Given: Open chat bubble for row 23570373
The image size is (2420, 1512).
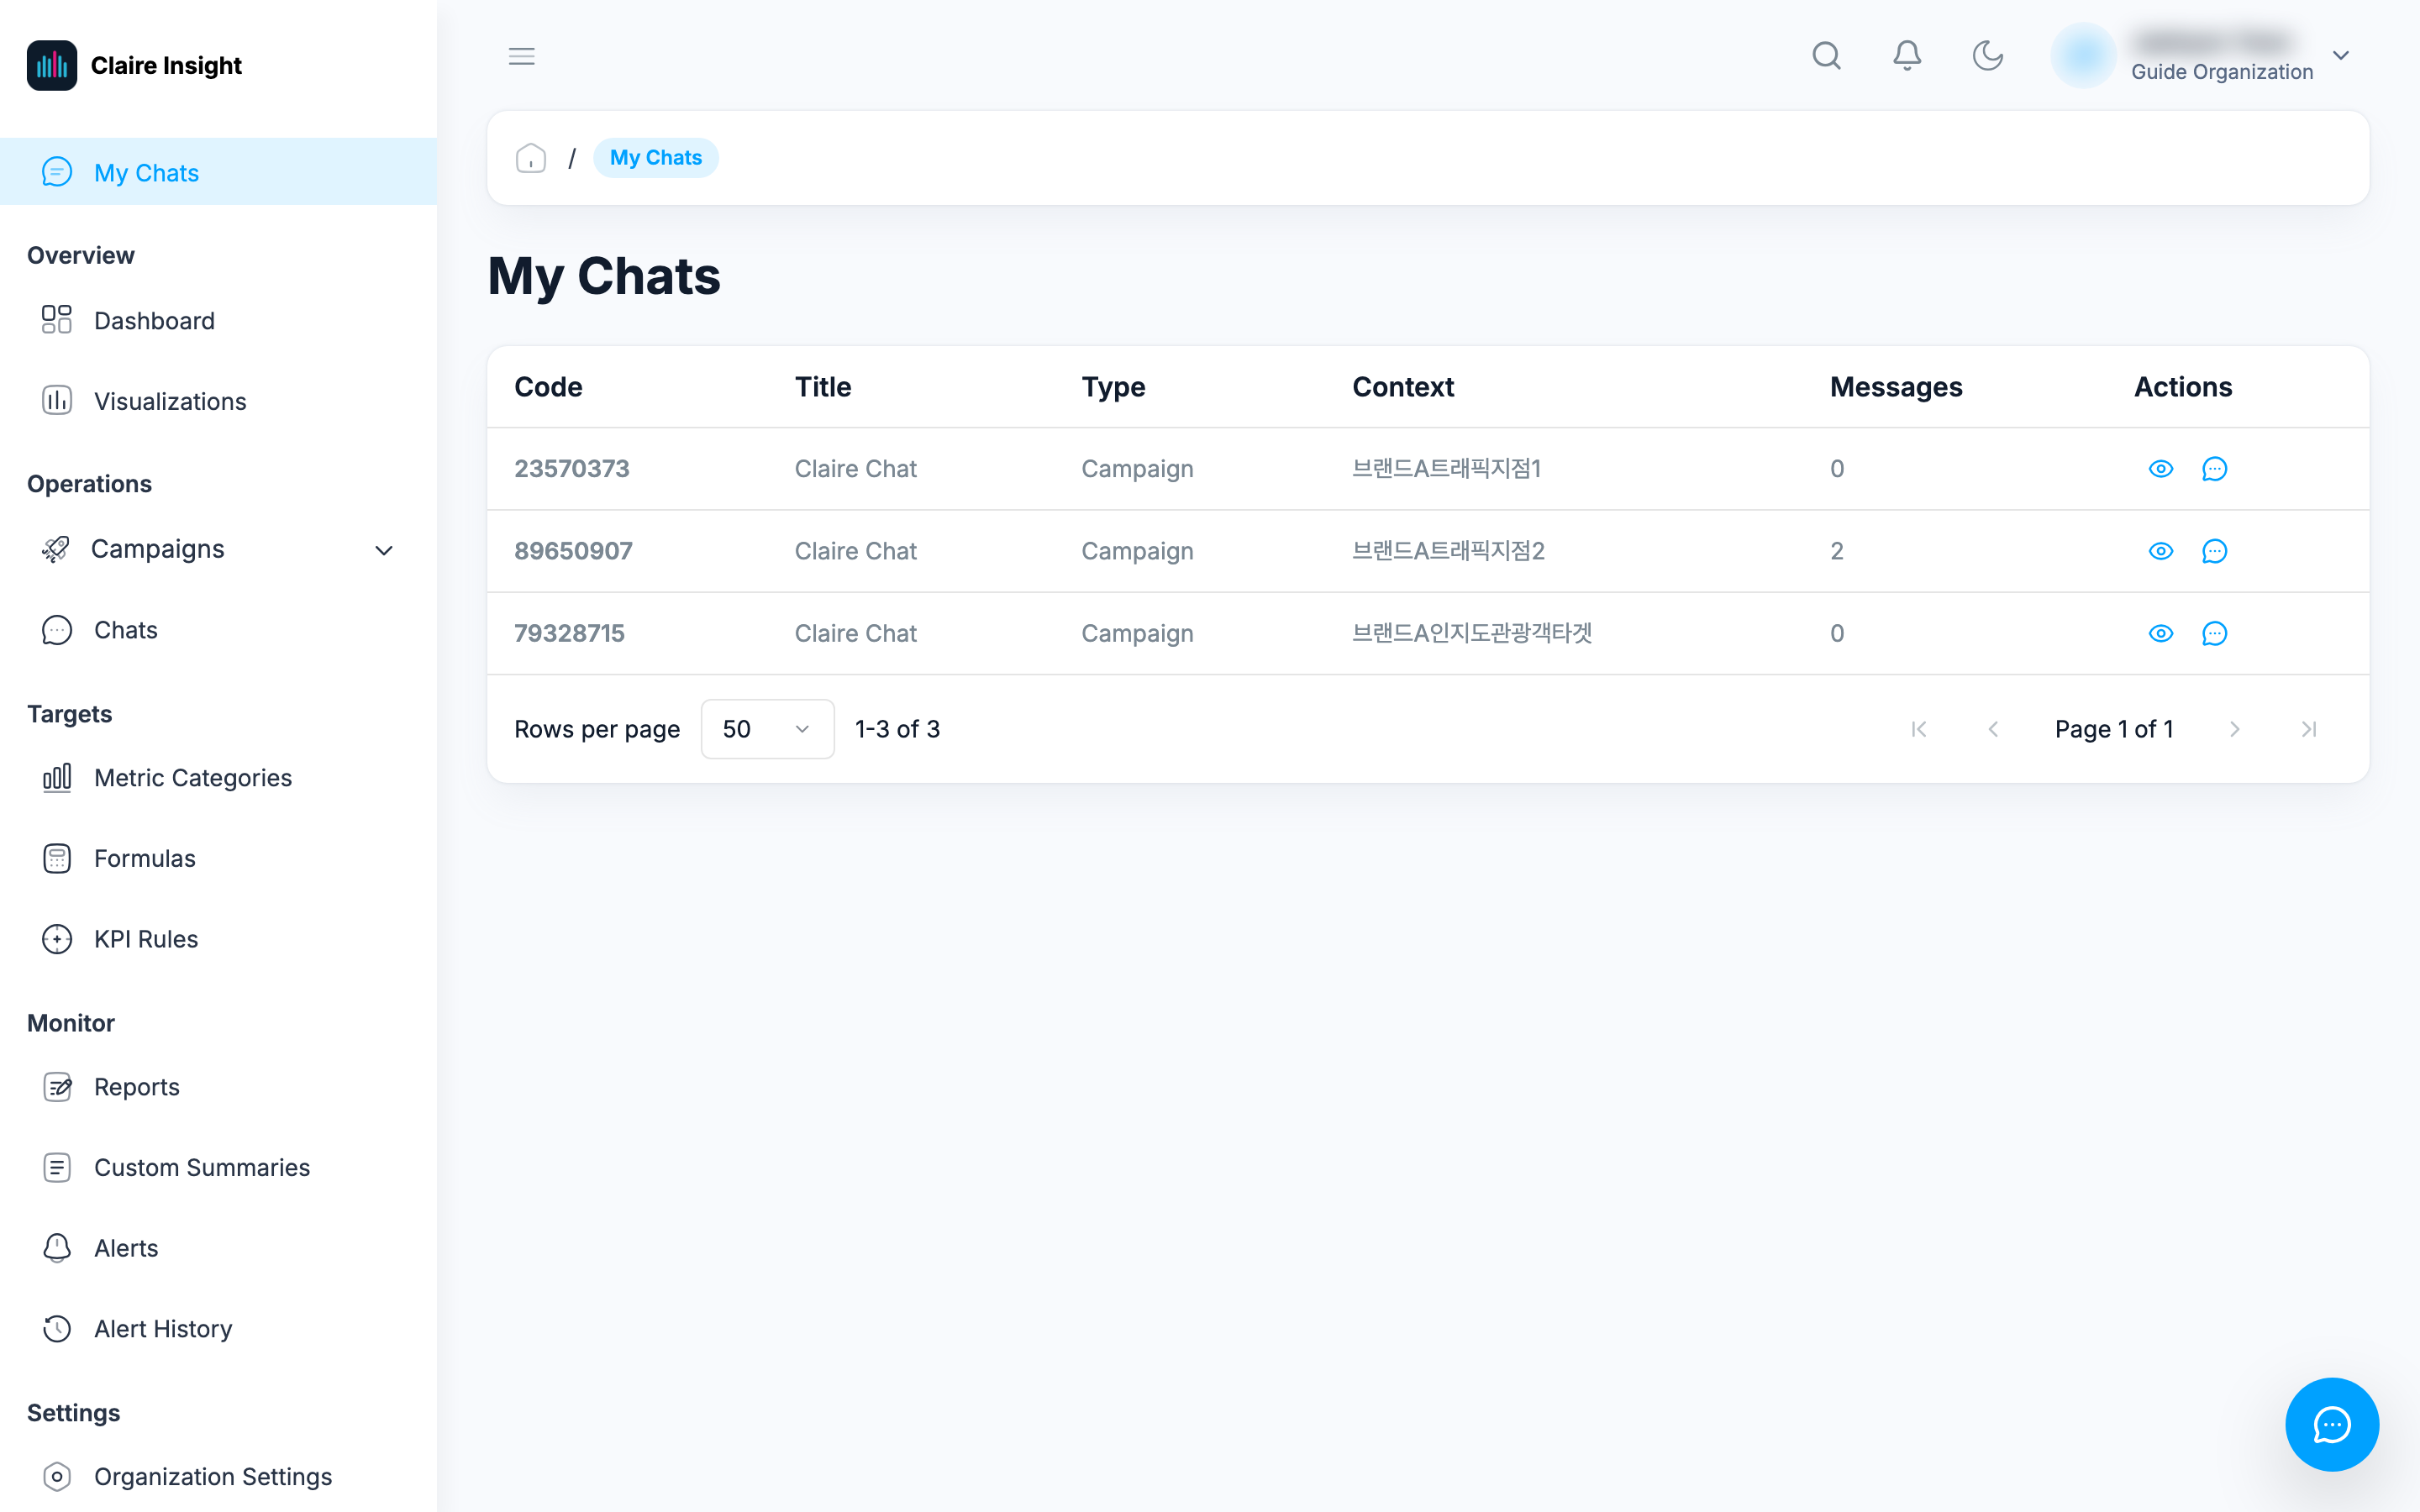Looking at the screenshot, I should point(2215,469).
